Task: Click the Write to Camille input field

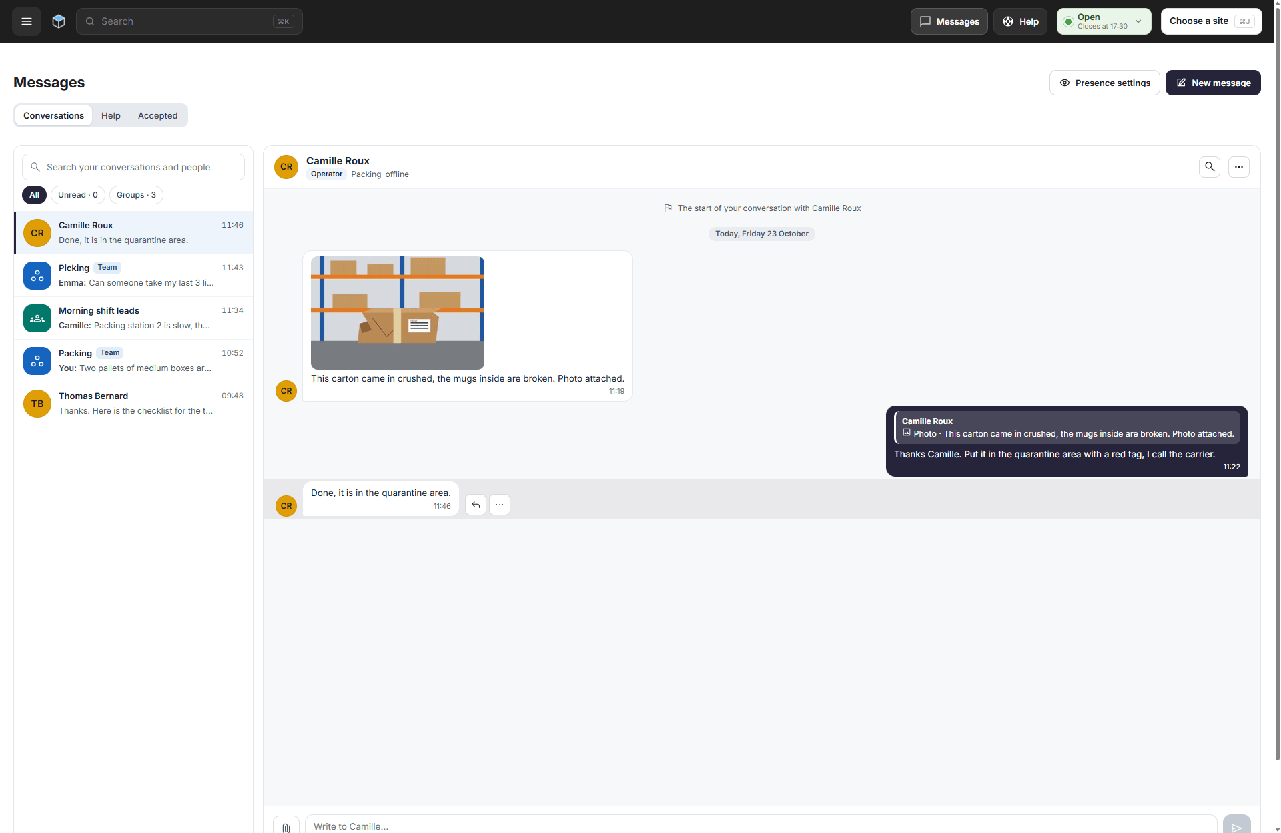Action: click(x=761, y=826)
